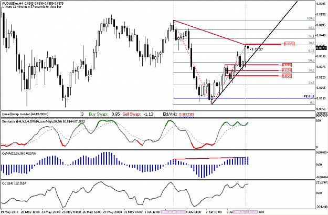Viewport: 328px width, 215px height.
Task: Click the red Bid value 0.83730
Action: (186, 115)
